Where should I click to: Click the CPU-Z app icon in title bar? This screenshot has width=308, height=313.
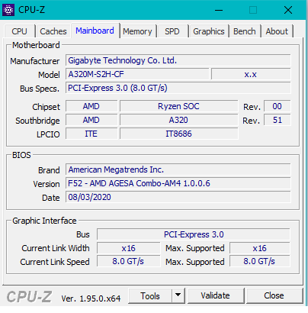(x=8, y=10)
